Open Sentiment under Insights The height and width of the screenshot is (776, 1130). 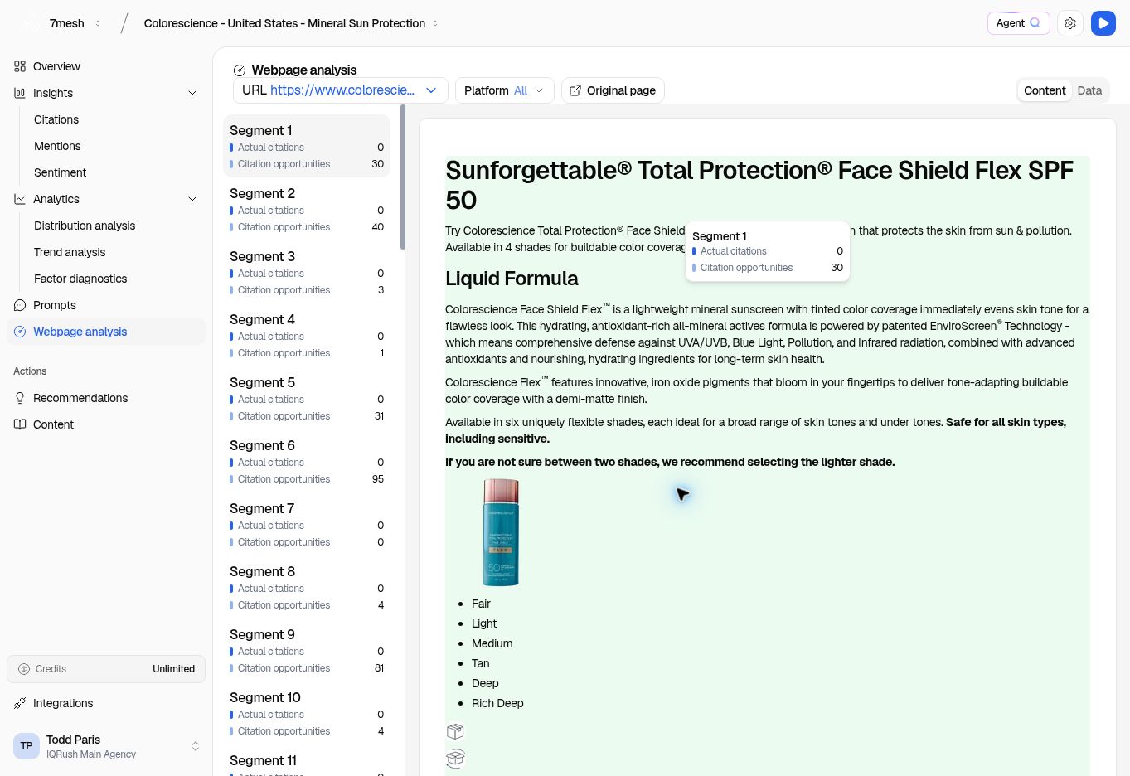pyautogui.click(x=60, y=172)
